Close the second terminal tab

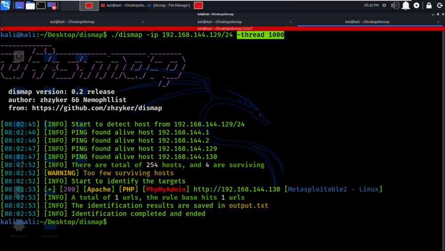291,22
